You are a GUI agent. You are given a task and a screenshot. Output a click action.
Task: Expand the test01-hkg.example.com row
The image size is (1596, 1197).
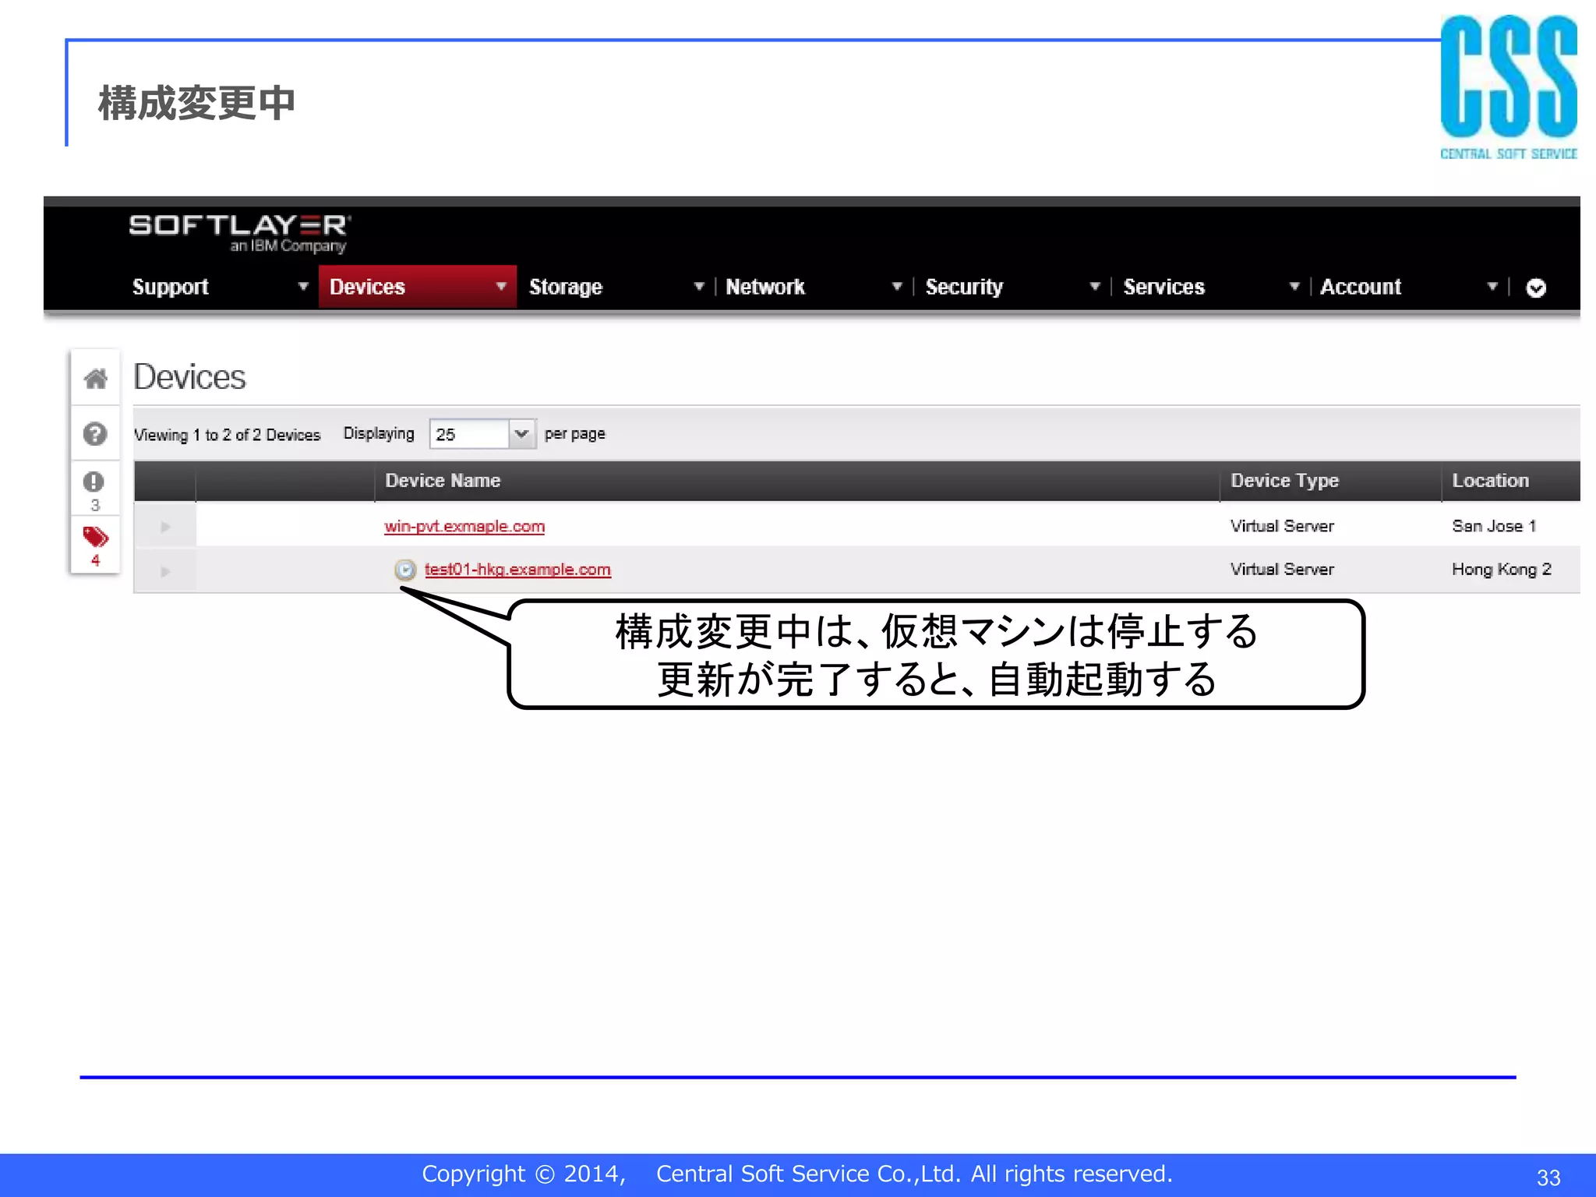[165, 571]
